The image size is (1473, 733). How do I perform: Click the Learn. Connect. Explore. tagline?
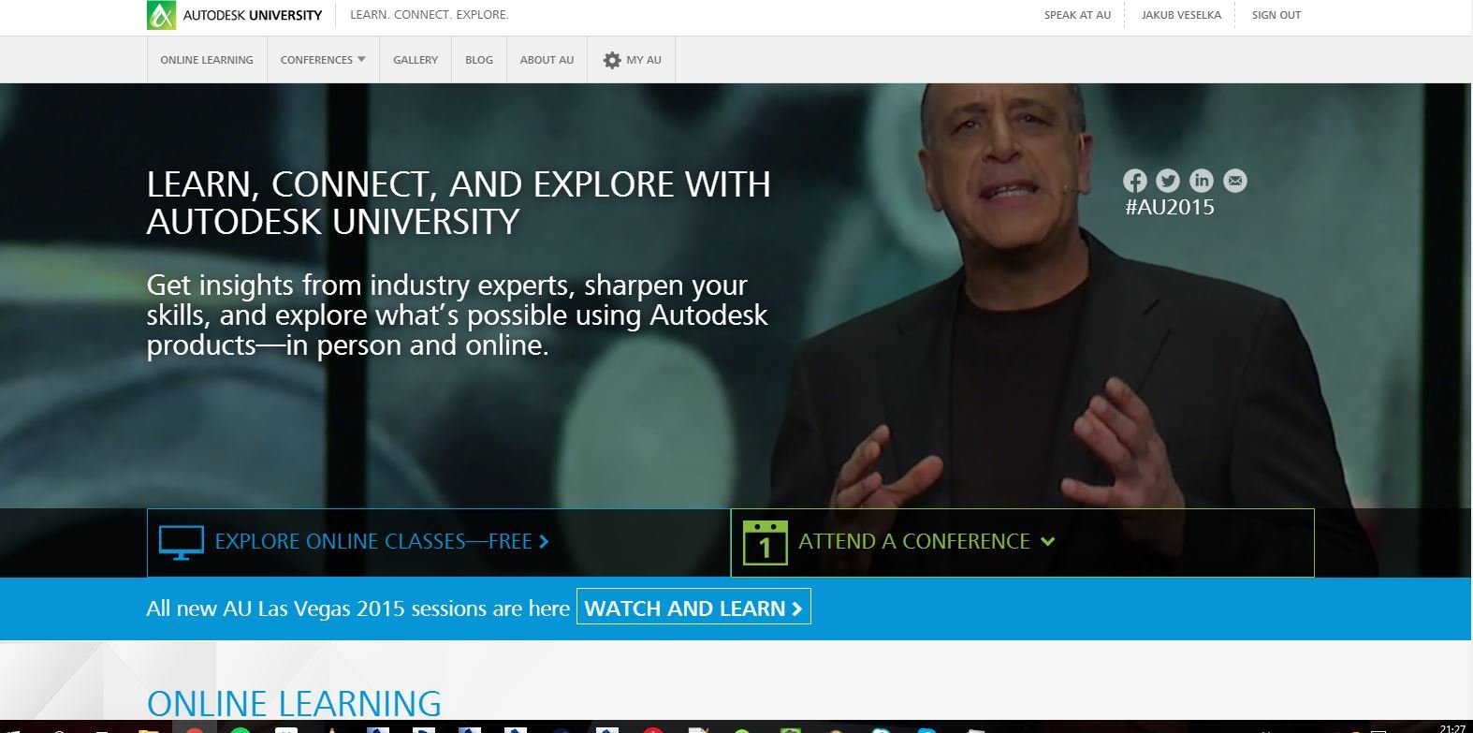click(430, 15)
